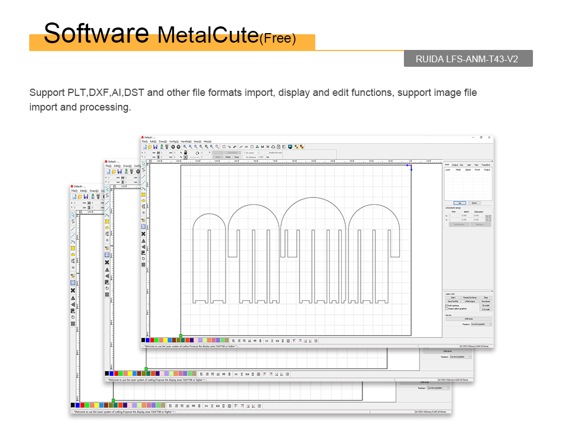
Task: Click USB:Auto device button in front window
Action: coord(468,319)
